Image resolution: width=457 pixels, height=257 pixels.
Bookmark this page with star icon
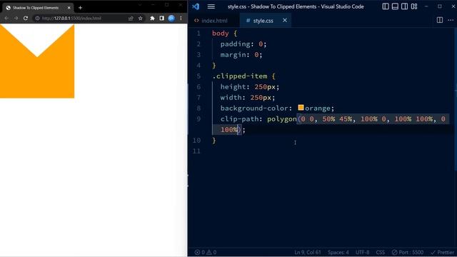point(140,18)
